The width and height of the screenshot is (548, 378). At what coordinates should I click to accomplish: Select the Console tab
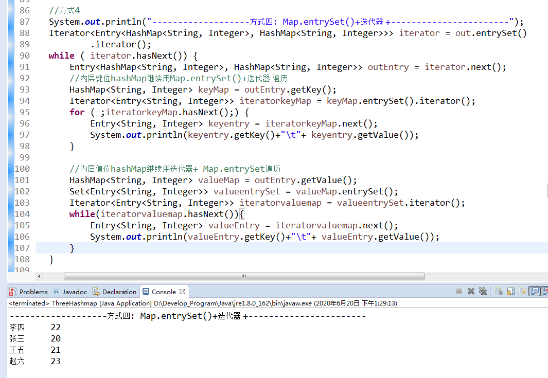[x=164, y=292]
